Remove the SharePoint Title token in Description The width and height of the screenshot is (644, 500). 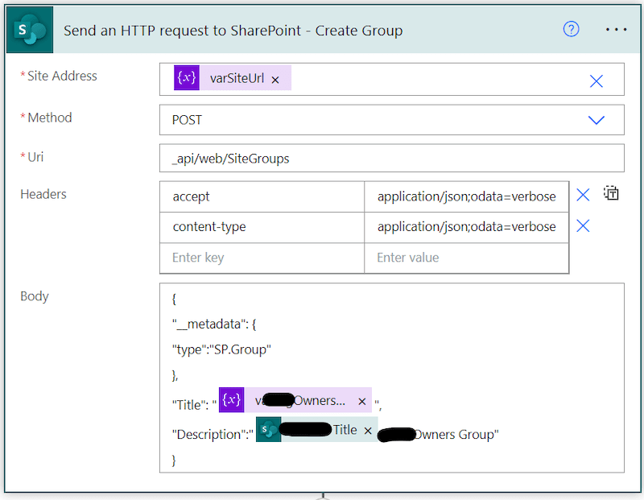coord(368,431)
